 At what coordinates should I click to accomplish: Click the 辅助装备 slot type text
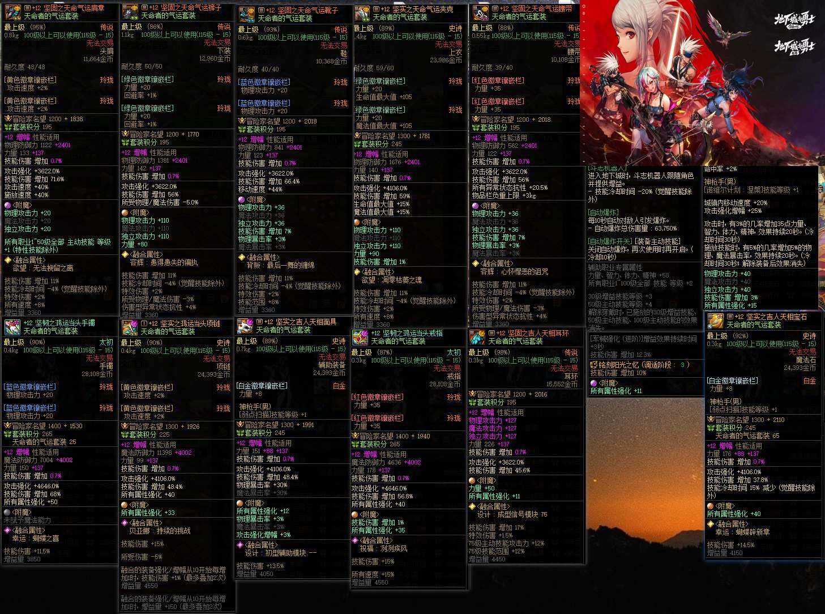pos(332,365)
